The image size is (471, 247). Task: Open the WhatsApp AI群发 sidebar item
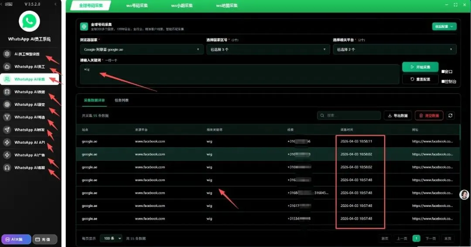click(x=30, y=130)
